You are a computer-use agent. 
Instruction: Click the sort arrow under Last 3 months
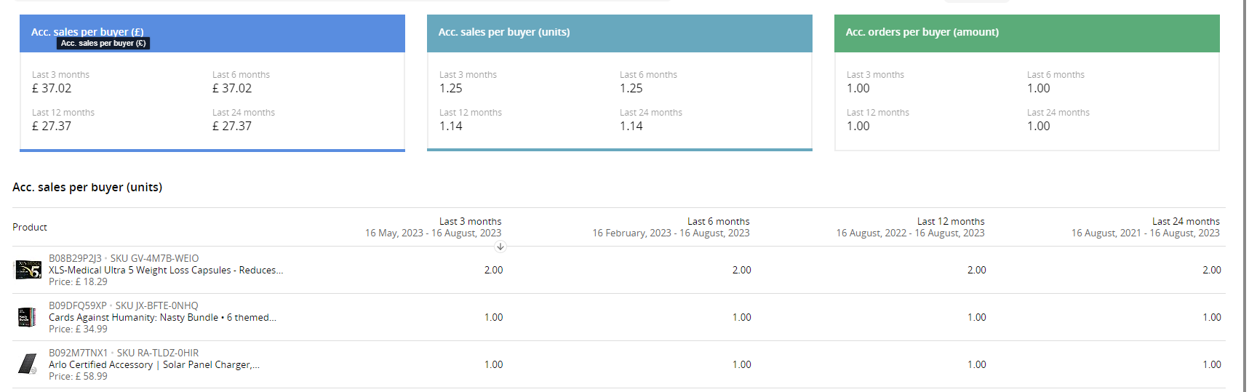pos(500,247)
